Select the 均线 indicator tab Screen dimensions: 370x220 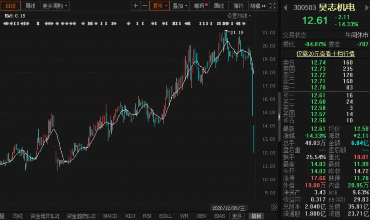[x=18, y=216]
